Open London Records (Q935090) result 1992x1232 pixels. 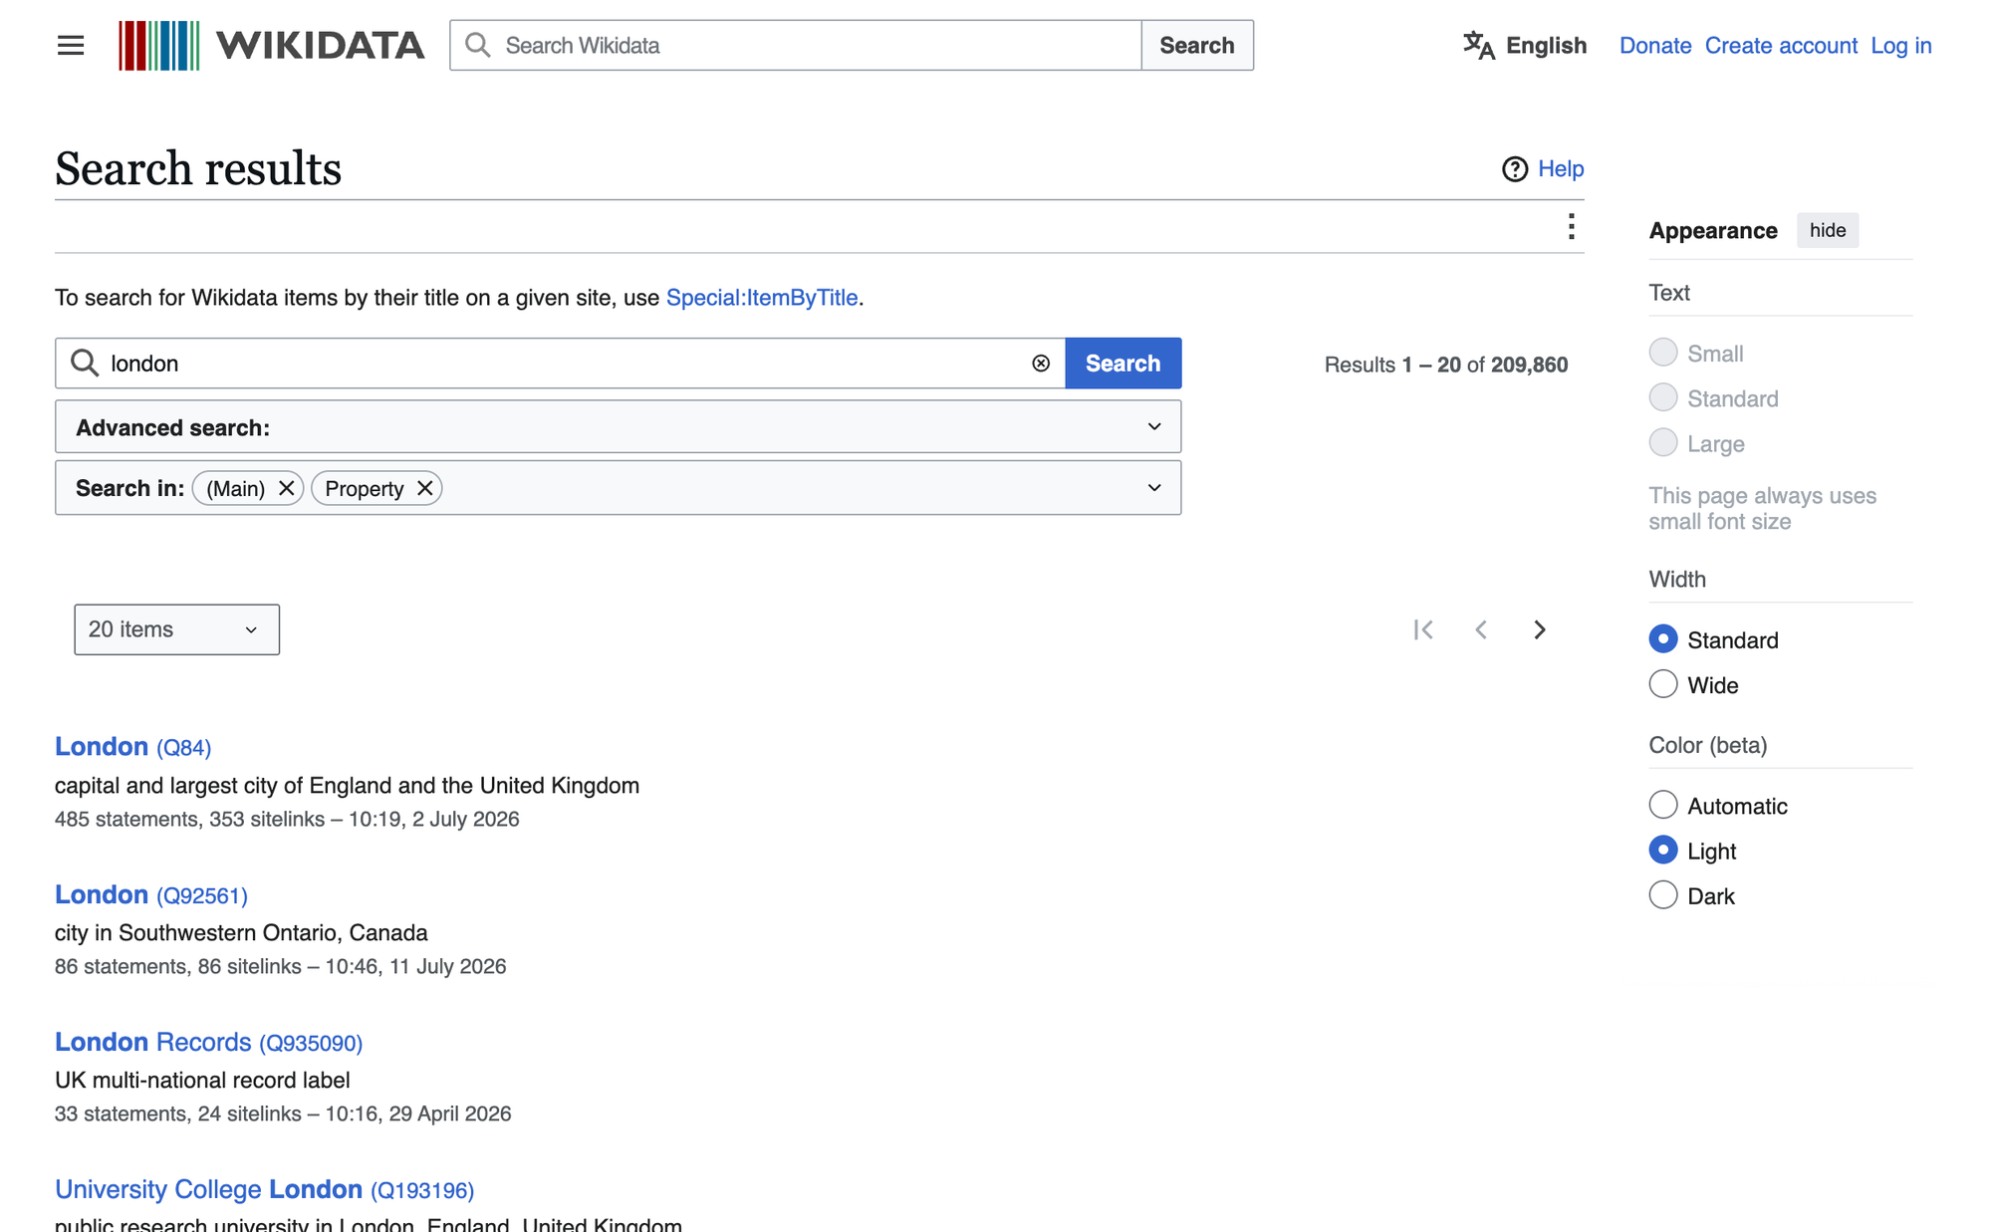(x=208, y=1042)
